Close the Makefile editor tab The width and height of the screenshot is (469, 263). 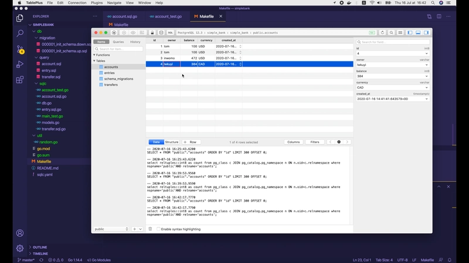(221, 16)
